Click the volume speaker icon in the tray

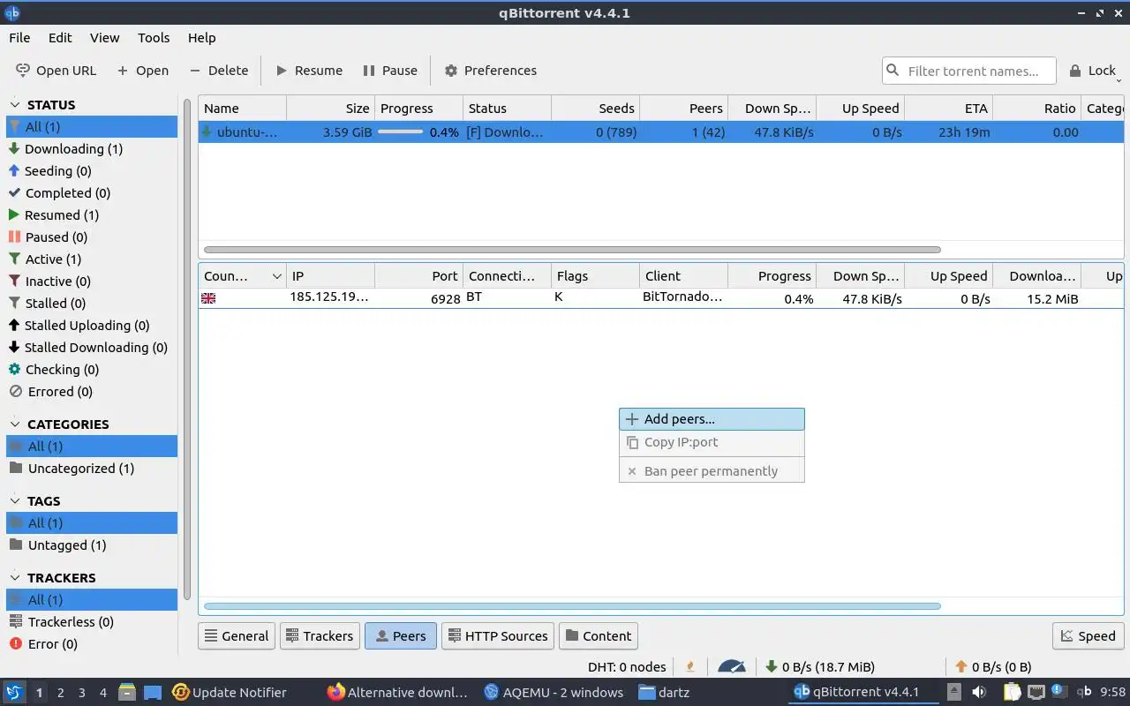[979, 693]
